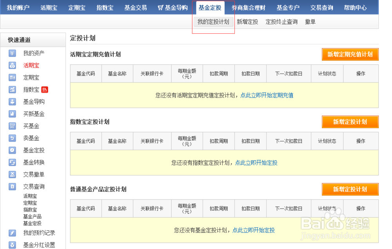Image resolution: width=392 pixels, height=249 pixels.
Task: Open 指数宝 sub-item under 交易查询
Action: click(x=30, y=209)
